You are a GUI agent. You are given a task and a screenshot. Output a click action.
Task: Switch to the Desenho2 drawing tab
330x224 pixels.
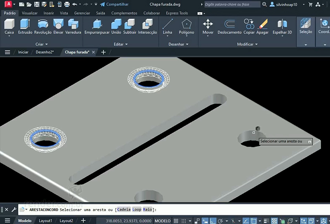[44, 52]
